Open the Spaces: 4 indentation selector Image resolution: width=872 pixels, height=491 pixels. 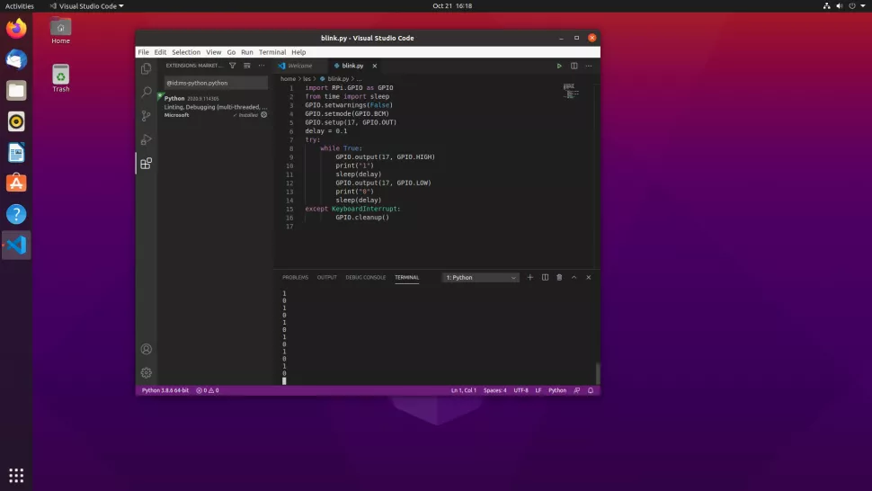(x=494, y=390)
